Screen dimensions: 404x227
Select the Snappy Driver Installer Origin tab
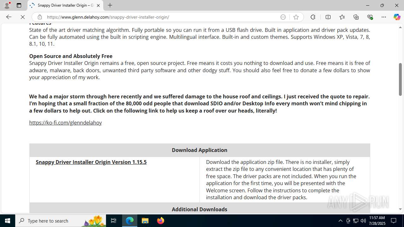pos(65,5)
